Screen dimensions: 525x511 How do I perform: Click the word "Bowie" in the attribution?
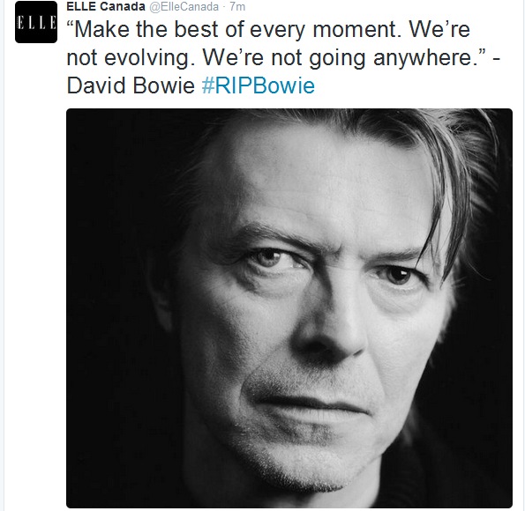coord(164,85)
